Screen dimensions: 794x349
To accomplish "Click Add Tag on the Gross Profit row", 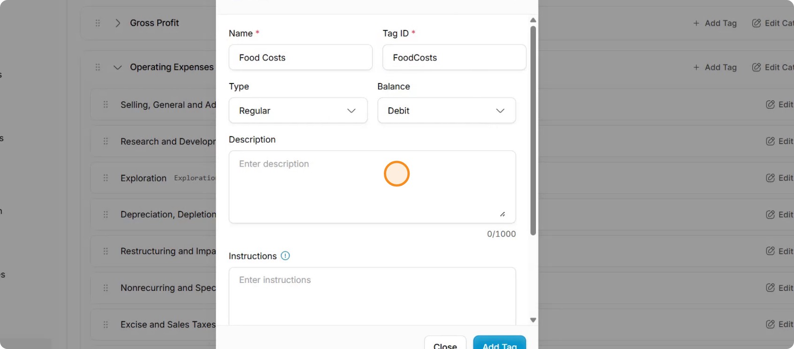I will coord(715,23).
